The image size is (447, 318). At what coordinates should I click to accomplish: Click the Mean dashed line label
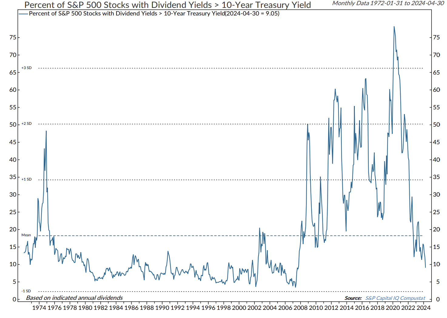point(26,235)
